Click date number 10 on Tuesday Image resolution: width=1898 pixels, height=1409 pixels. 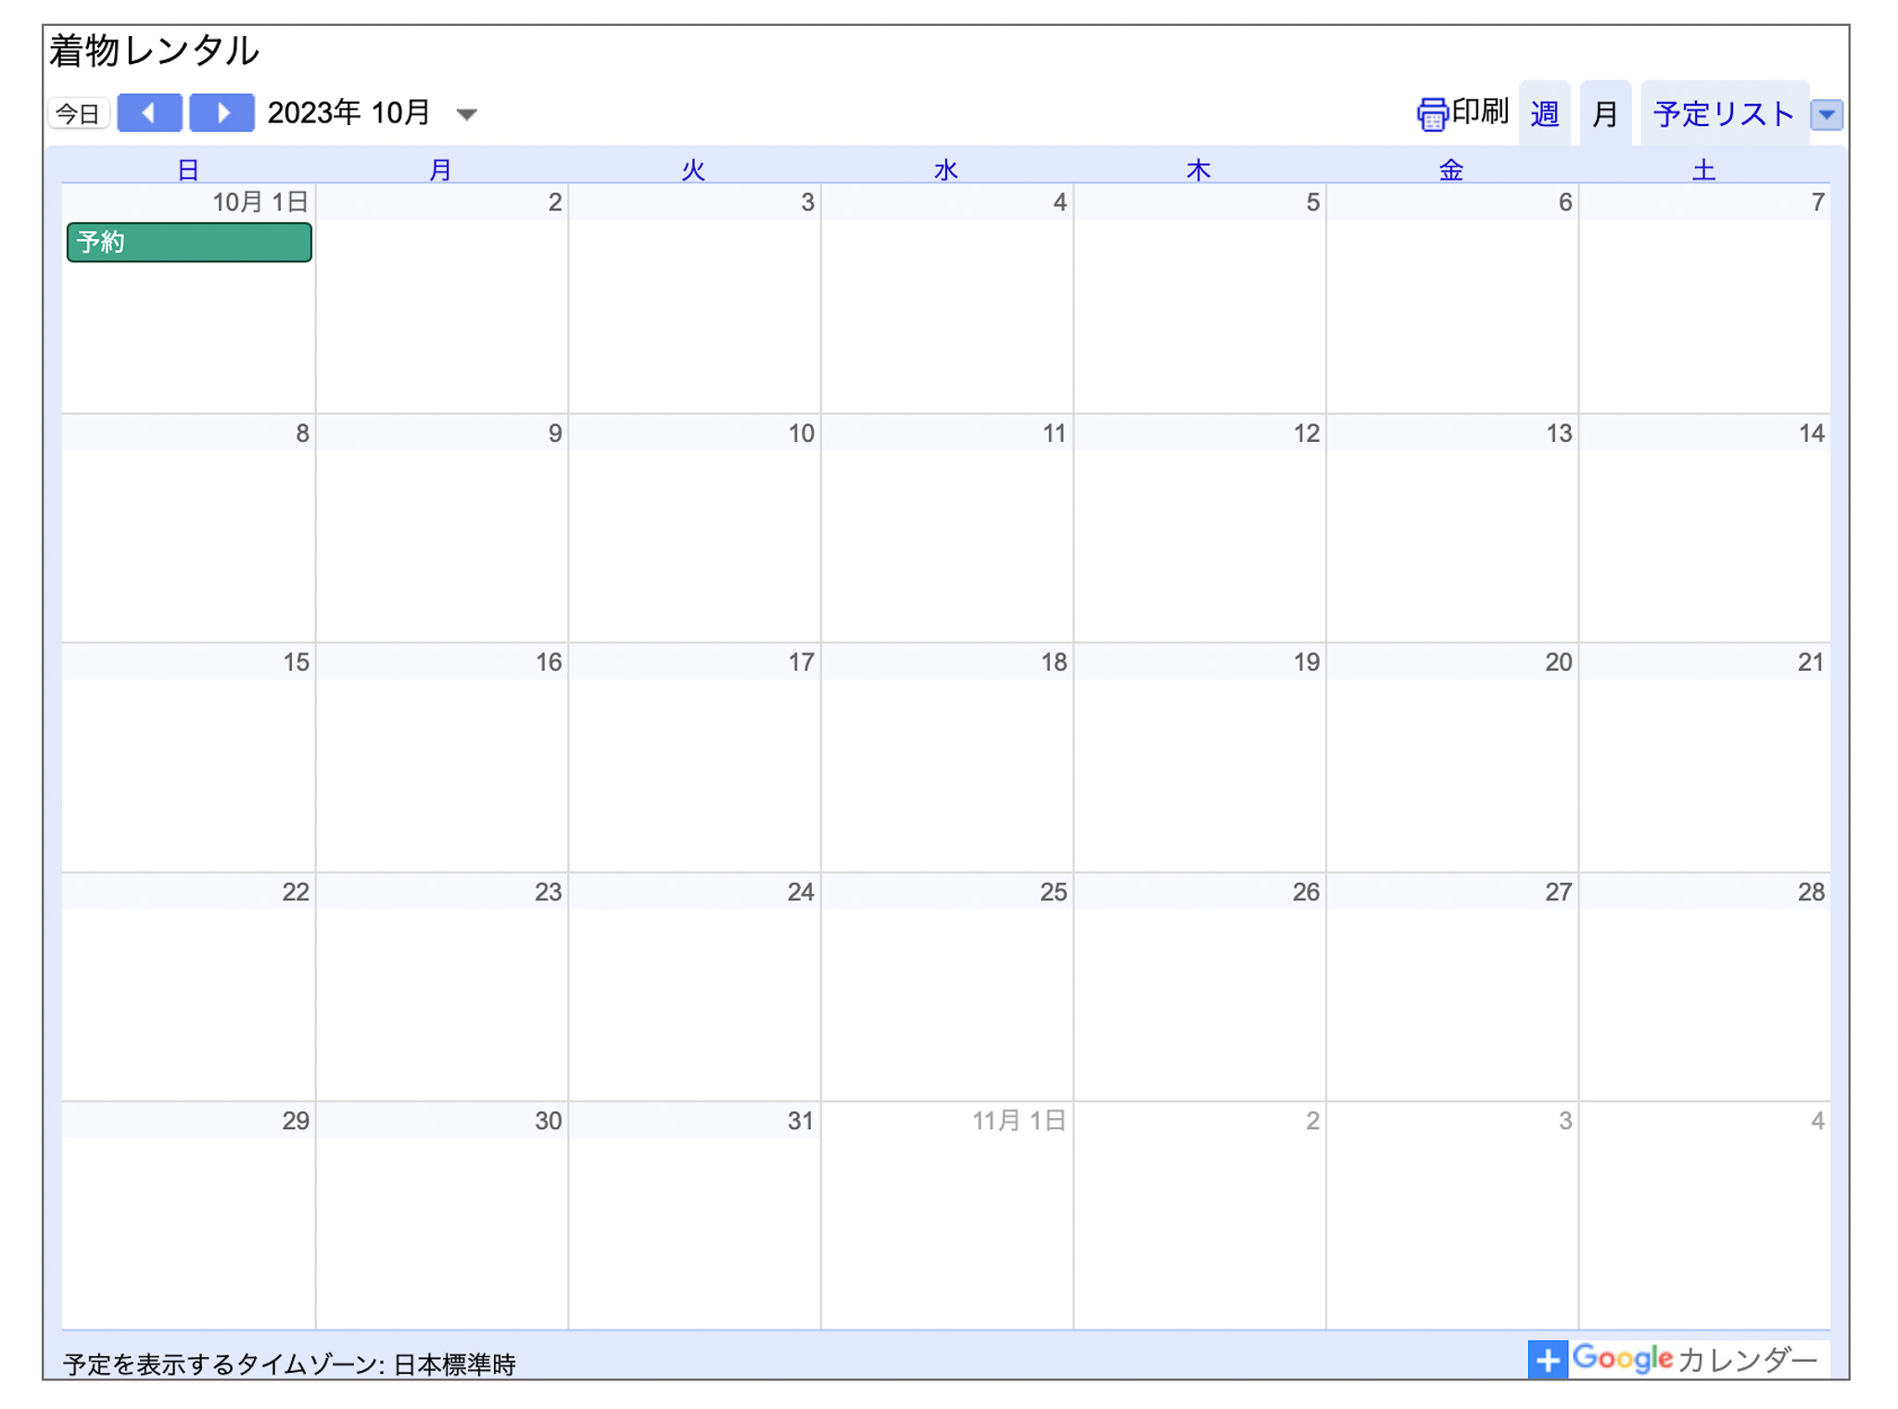coord(801,434)
